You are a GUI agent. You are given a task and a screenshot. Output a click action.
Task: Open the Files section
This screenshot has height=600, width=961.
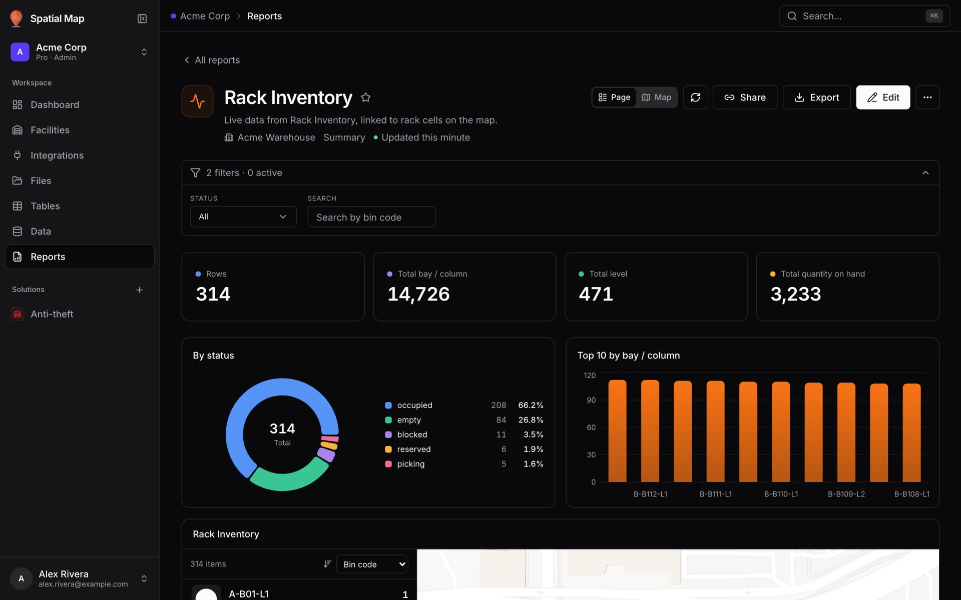point(80,181)
